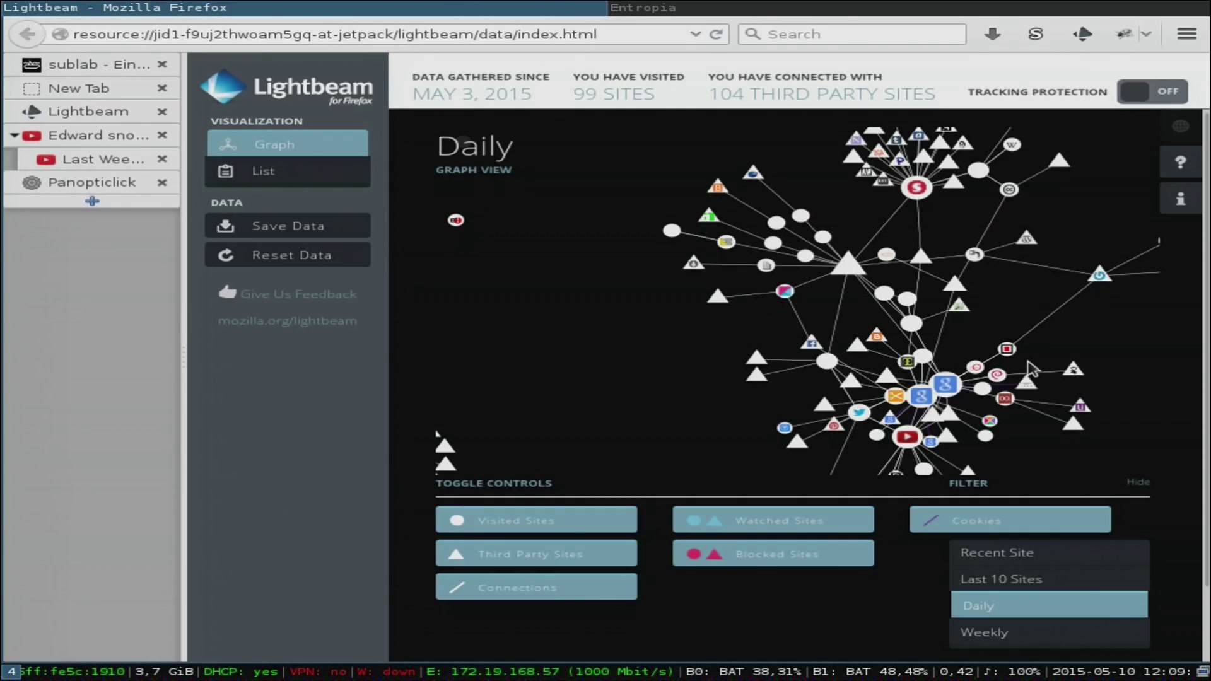Click the W circle node
This screenshot has width=1211, height=681.
1012,144
